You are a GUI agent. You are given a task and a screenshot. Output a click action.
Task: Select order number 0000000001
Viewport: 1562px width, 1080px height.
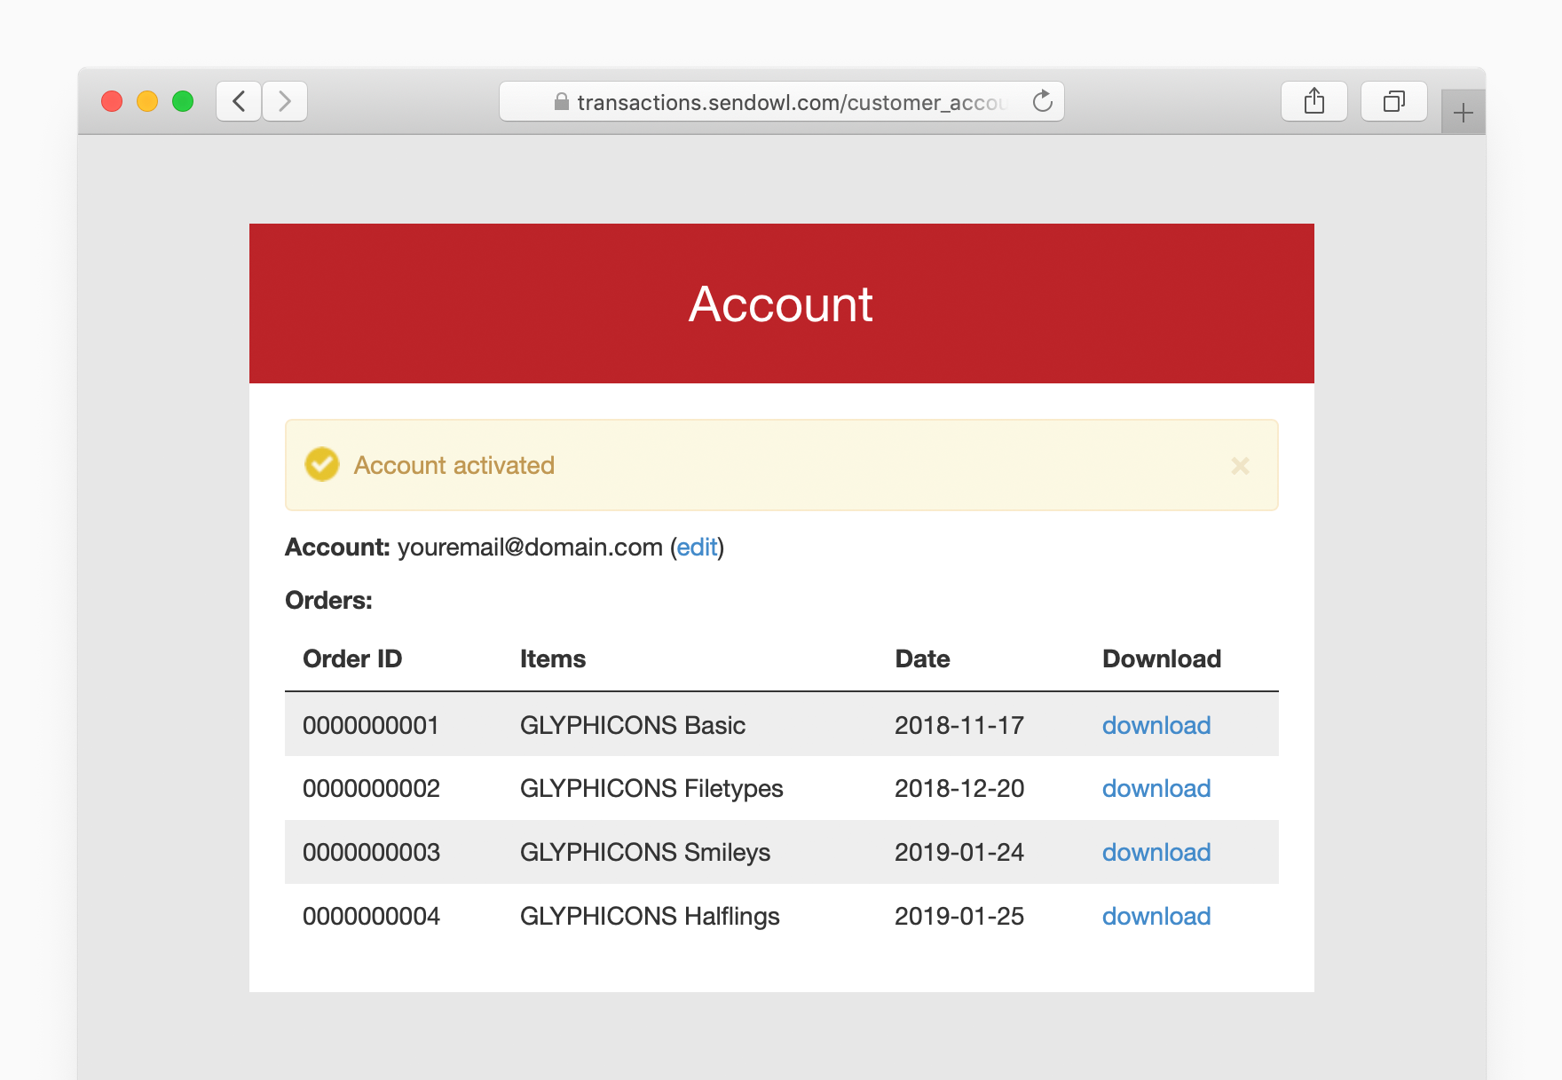click(x=371, y=725)
